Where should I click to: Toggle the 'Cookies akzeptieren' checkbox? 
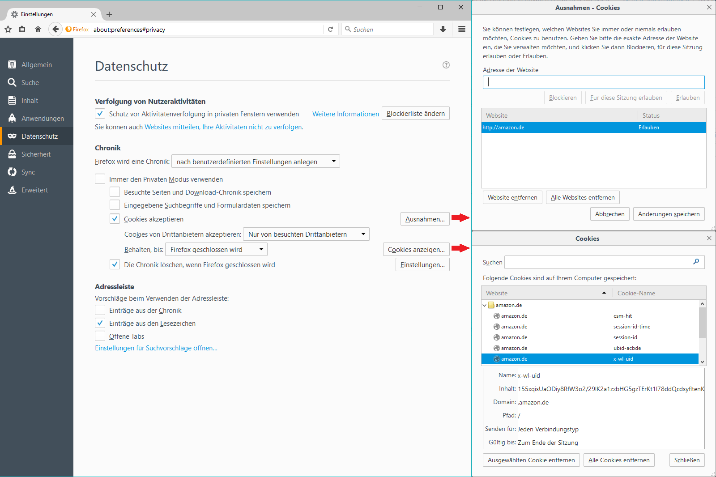[x=115, y=219]
